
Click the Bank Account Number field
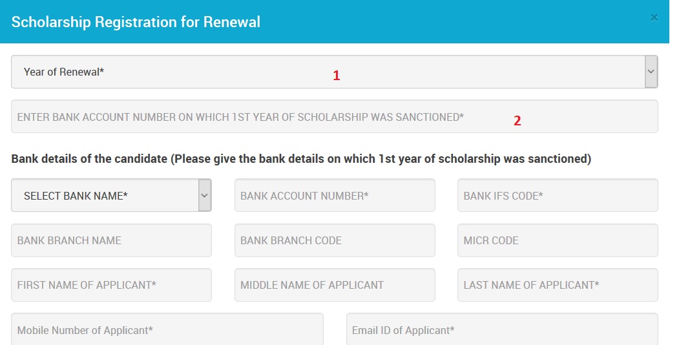point(335,195)
